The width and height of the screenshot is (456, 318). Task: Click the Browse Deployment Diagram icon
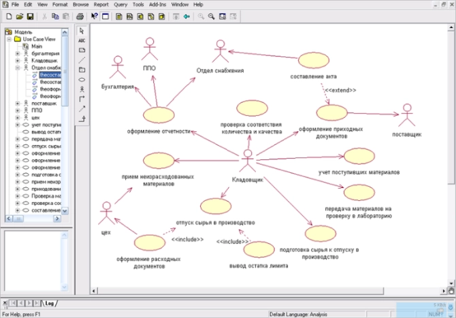tap(162, 16)
